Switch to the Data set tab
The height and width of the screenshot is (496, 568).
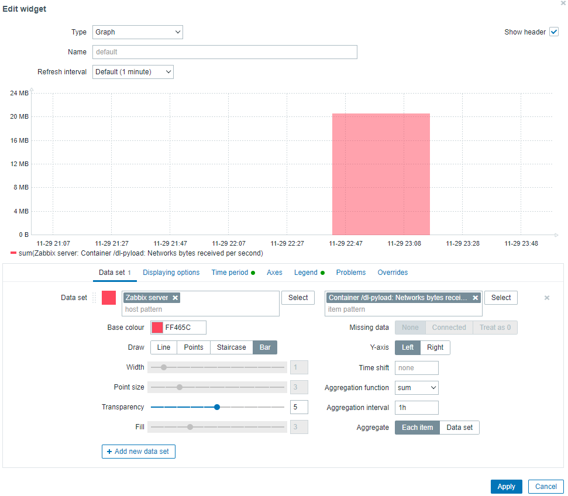(x=115, y=273)
